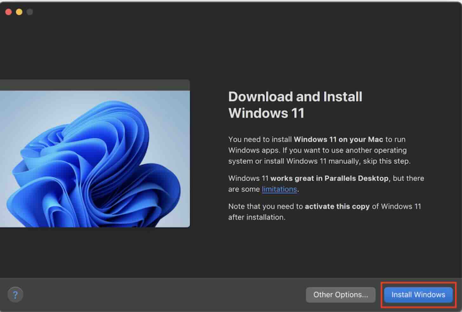Click the Note that you need text

tap(265, 206)
